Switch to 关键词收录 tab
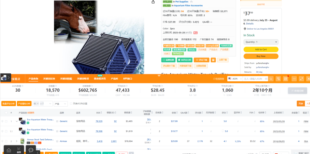The height and width of the screenshot is (154, 310). [83, 79]
